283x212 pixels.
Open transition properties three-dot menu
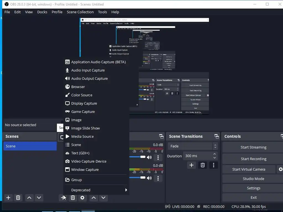(x=214, y=165)
